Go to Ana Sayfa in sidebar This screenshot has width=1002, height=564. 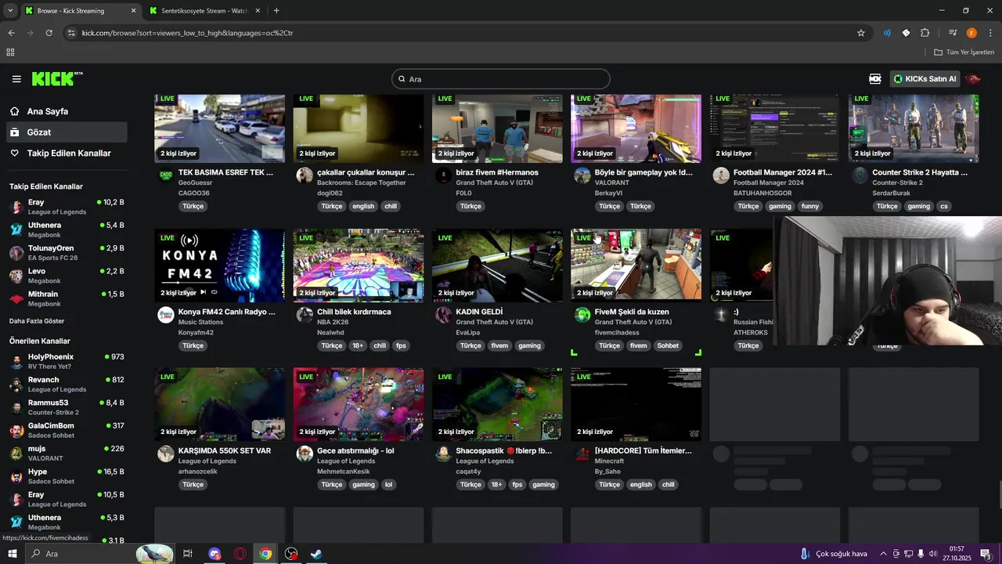66,111
